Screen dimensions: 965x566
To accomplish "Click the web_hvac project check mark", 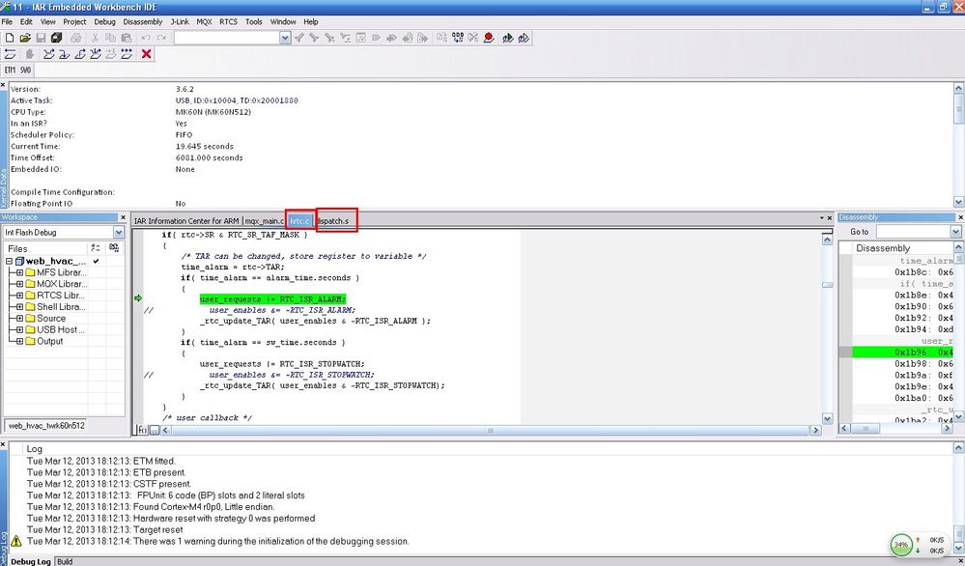I will [96, 261].
